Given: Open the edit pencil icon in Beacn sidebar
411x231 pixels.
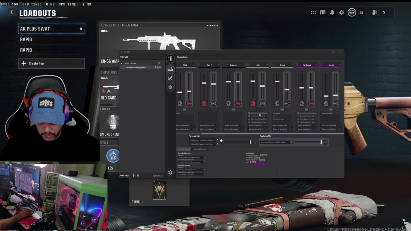Looking at the screenshot, I should point(170,78).
